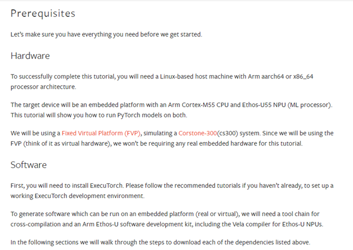Click the paragraph mentioning Arm Cortex-M55 CPU

[170, 106]
